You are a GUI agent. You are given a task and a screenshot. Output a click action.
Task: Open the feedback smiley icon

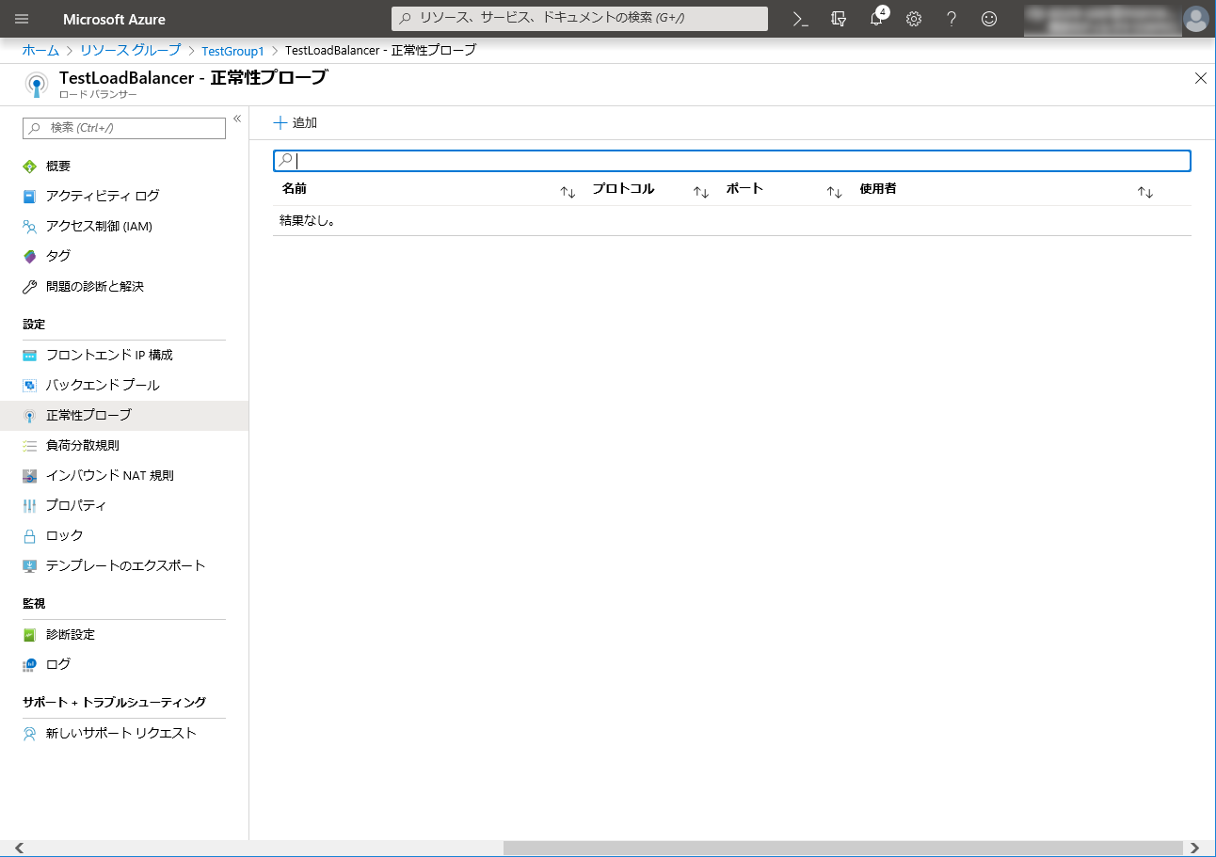(988, 19)
